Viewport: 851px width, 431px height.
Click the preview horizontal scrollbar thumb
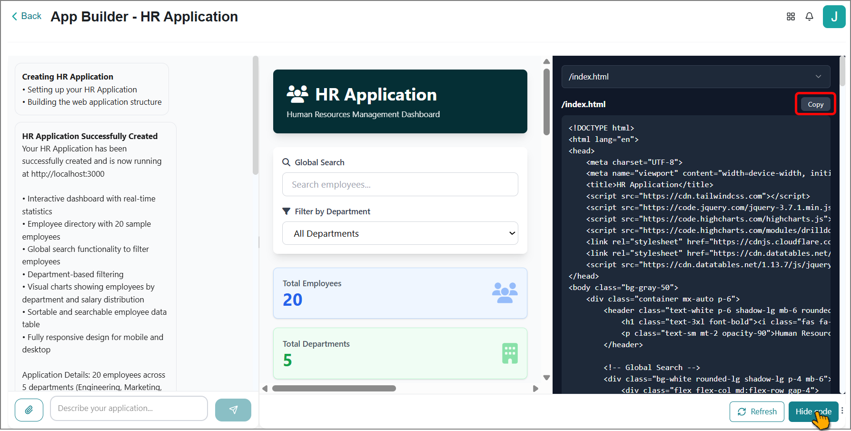334,389
